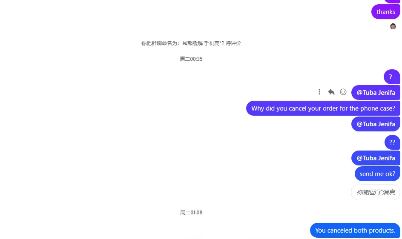Click the 周二00:35 timestamp
The width and height of the screenshot is (402, 239).
pyautogui.click(x=191, y=59)
